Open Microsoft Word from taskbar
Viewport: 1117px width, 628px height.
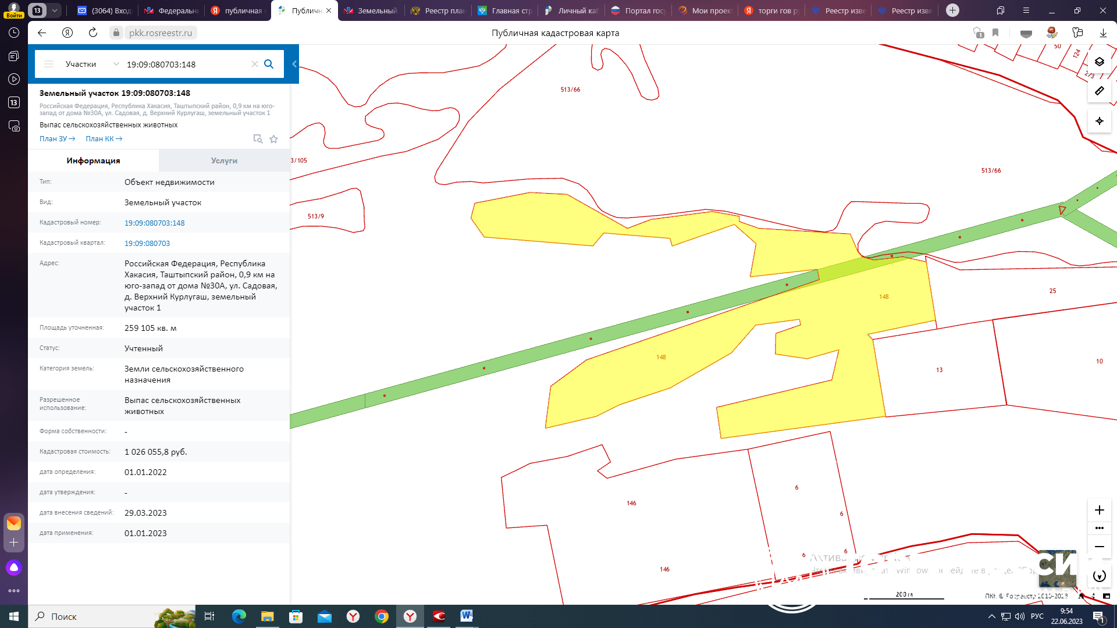(467, 616)
